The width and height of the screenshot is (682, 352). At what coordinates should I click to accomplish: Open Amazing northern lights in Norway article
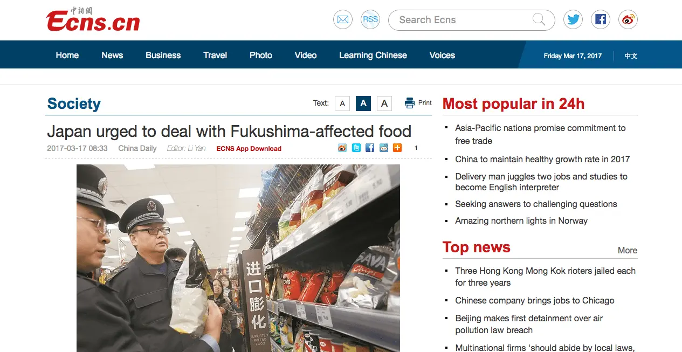521,220
